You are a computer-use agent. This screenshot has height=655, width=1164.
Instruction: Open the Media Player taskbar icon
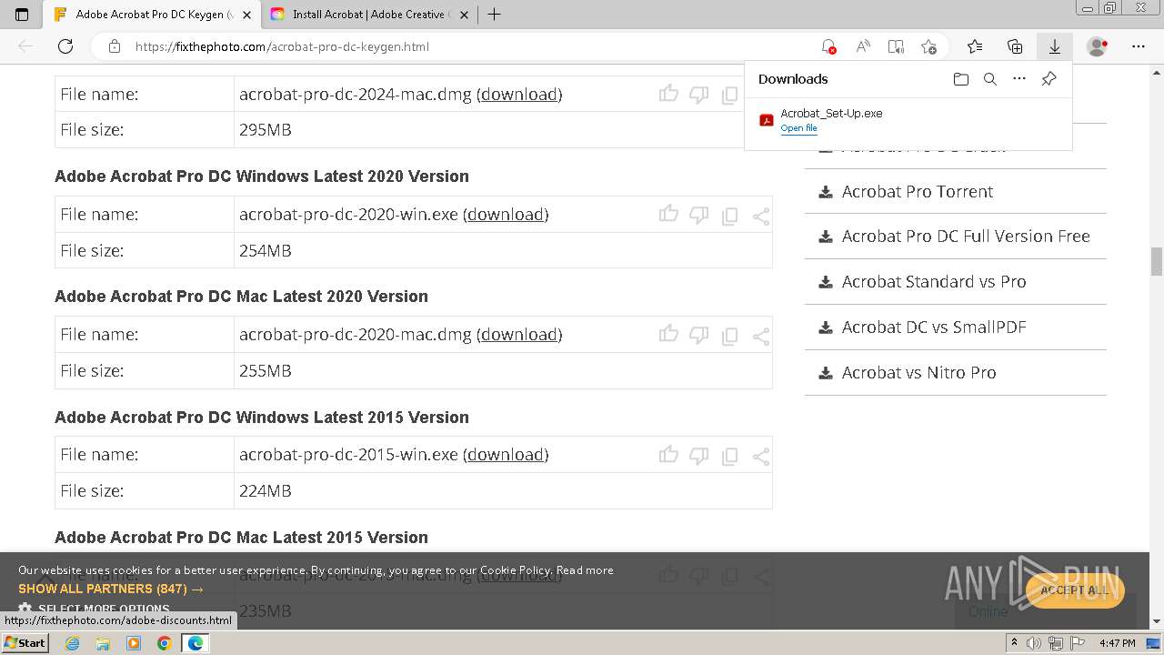(x=134, y=643)
